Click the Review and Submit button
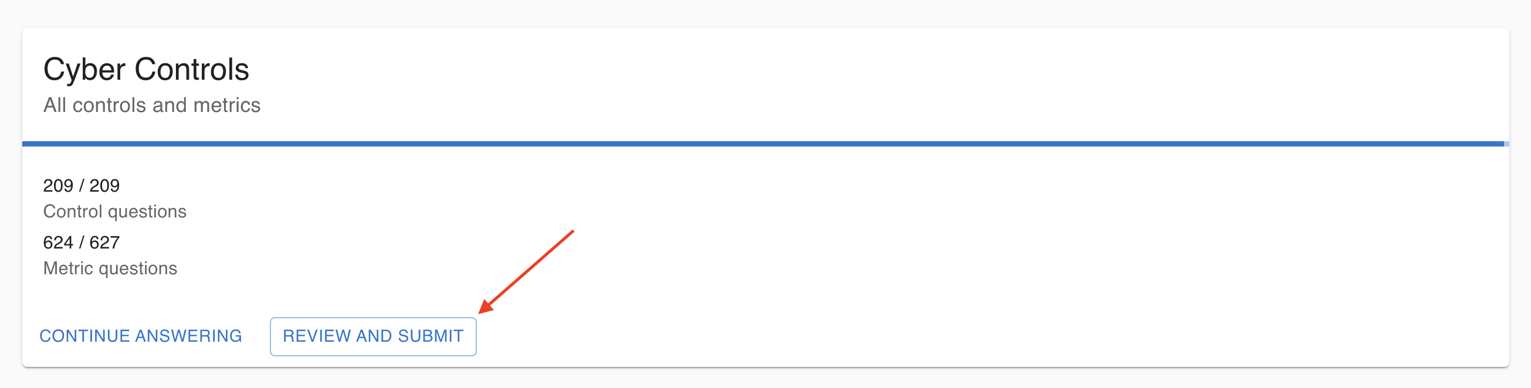The image size is (1531, 388). 372,336
